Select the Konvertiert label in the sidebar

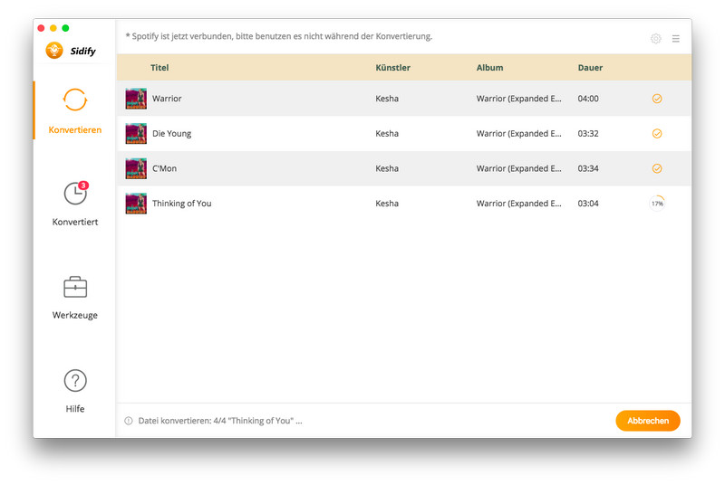75,222
